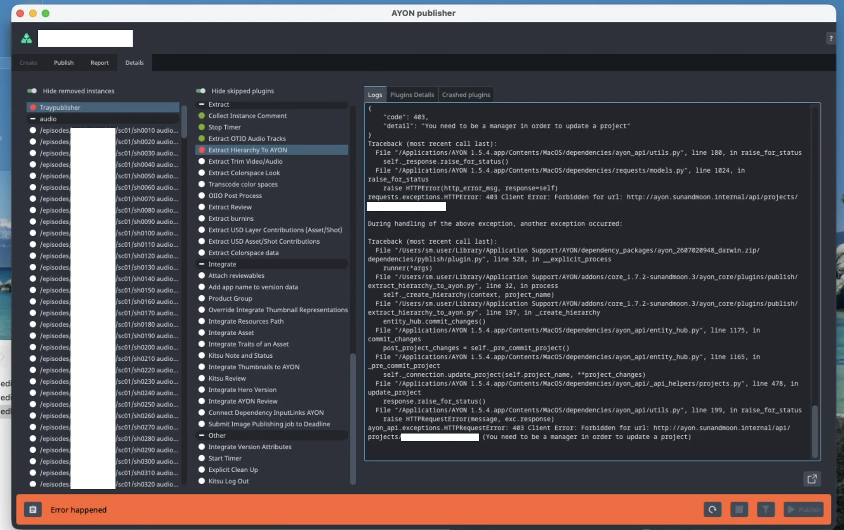Click green status dot for Collect Instance Comment
The height and width of the screenshot is (530, 844).
click(202, 116)
